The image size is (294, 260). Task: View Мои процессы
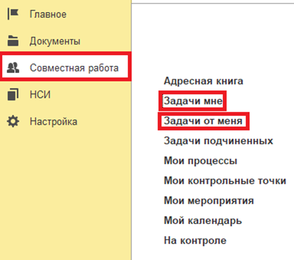(x=200, y=161)
